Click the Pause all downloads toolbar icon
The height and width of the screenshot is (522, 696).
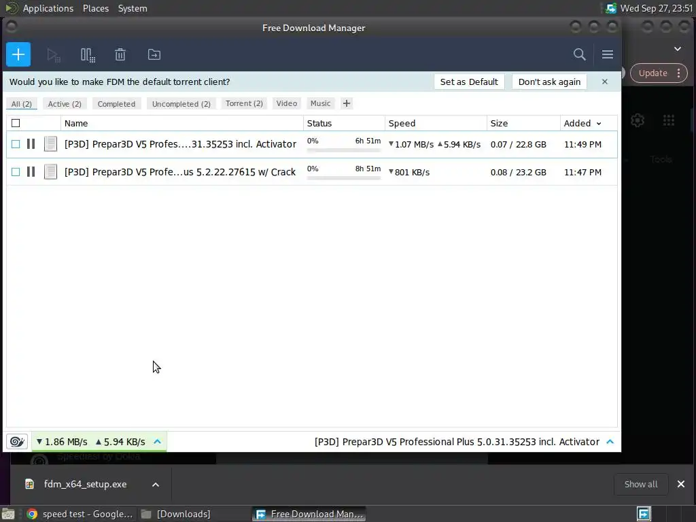tap(88, 55)
